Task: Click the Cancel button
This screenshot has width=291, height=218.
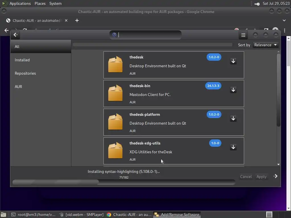Action: (x=246, y=177)
